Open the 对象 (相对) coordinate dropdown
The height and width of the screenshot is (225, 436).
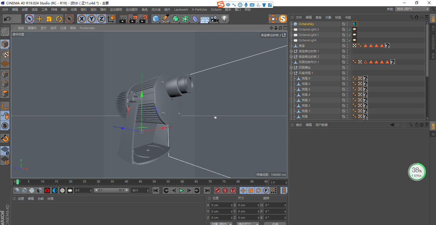click(x=221, y=223)
